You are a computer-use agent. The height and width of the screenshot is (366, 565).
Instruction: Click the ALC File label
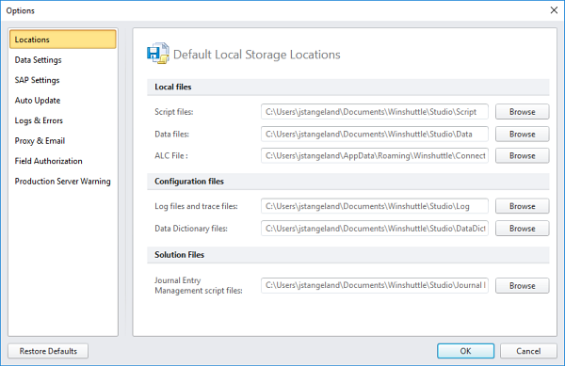click(171, 155)
